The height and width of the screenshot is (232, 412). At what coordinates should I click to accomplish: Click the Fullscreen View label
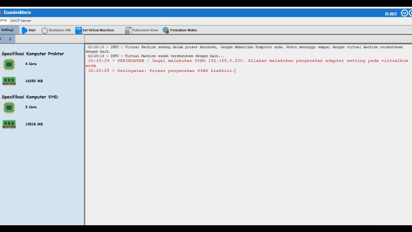[x=145, y=30]
